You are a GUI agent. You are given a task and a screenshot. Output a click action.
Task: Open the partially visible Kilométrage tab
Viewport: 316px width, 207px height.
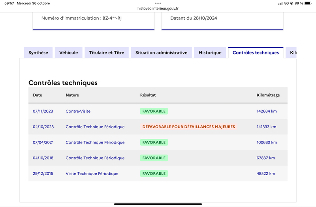coord(291,53)
